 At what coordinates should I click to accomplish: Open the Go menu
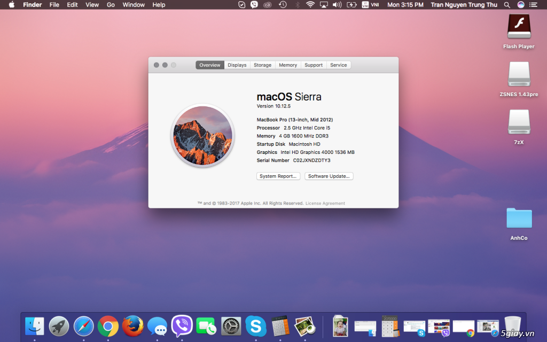(x=111, y=5)
